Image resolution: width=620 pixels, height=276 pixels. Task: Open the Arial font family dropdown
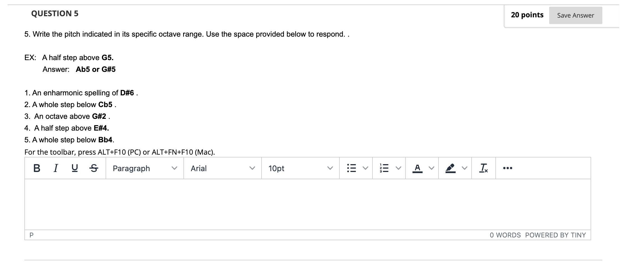click(223, 168)
